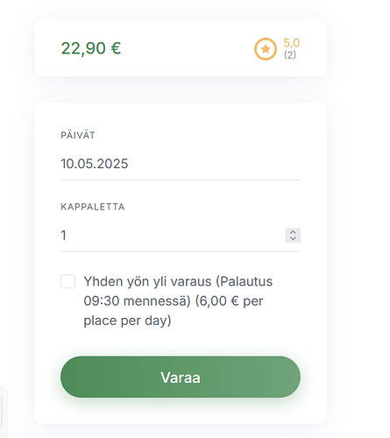The height and width of the screenshot is (438, 390).
Task: Open the date field showing 10.05.2025
Action: (181, 164)
